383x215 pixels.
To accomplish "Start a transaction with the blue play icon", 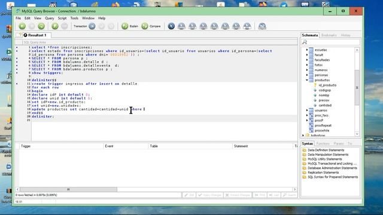I will tap(92, 26).
